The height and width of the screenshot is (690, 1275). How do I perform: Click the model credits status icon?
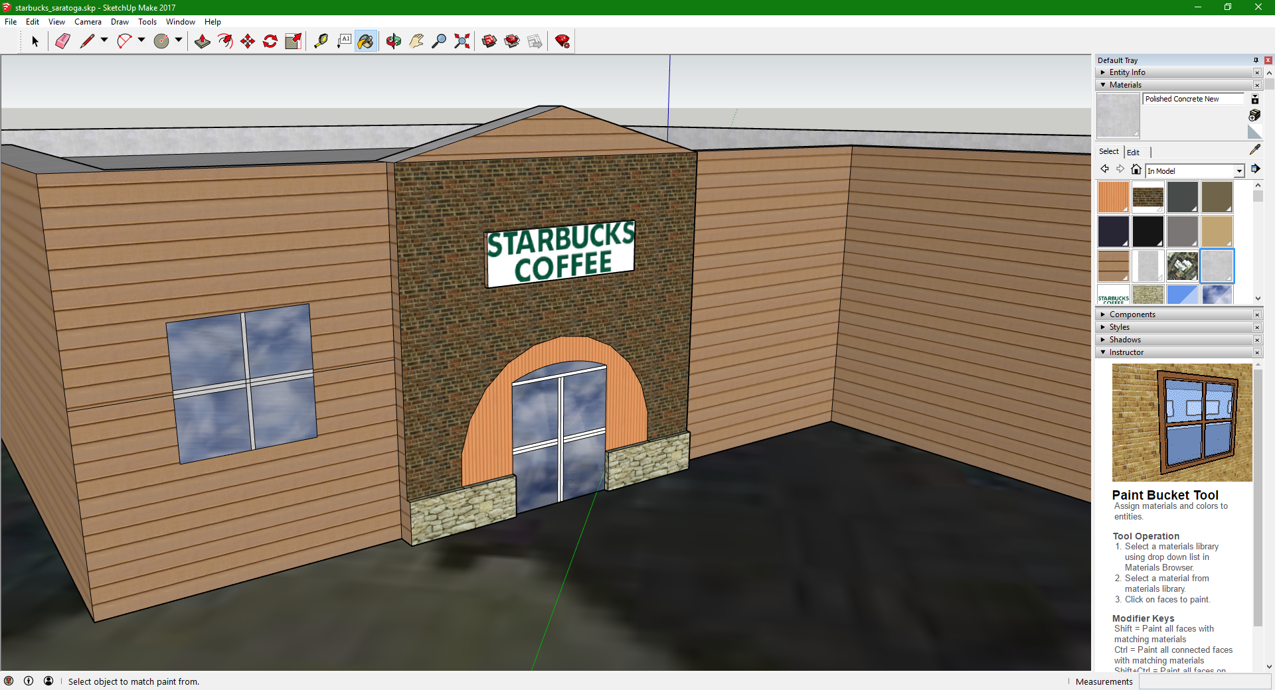point(29,681)
